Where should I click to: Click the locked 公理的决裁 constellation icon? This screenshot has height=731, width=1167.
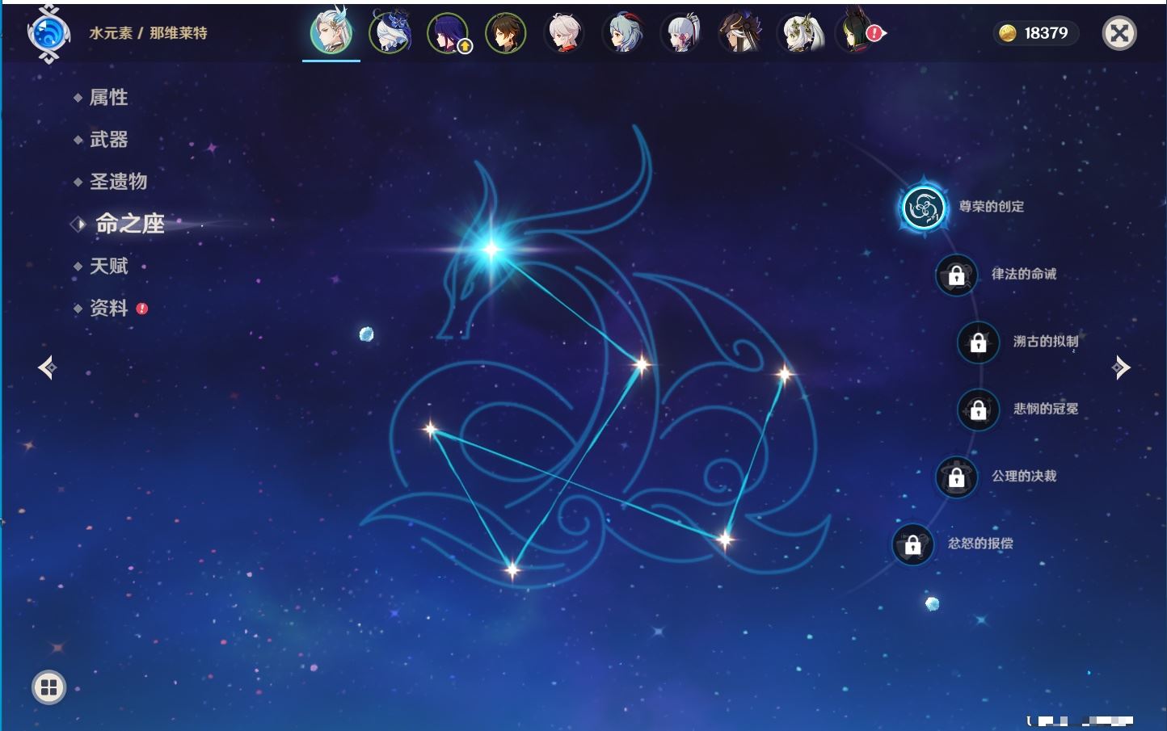pos(956,477)
